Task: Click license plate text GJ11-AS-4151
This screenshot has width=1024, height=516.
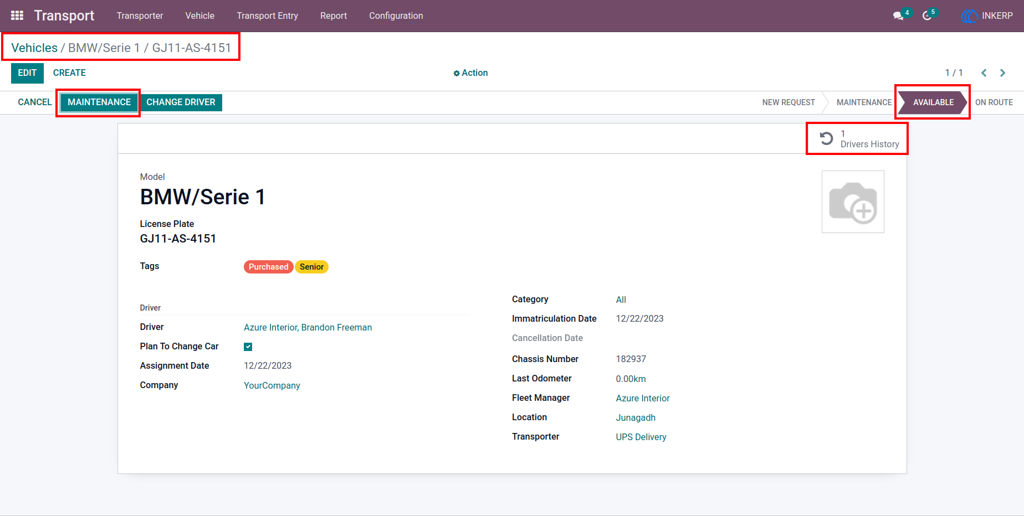Action: point(178,239)
